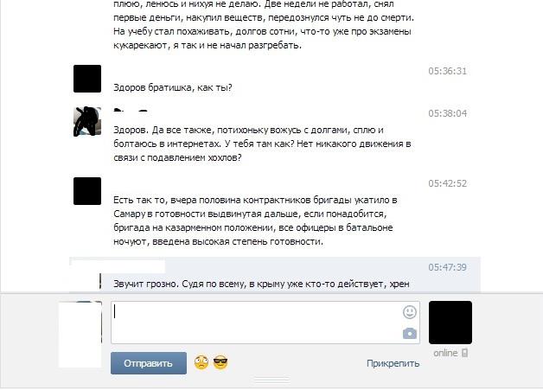Click the 05:47:39 timestamp
The width and height of the screenshot is (543, 390).
tap(447, 267)
